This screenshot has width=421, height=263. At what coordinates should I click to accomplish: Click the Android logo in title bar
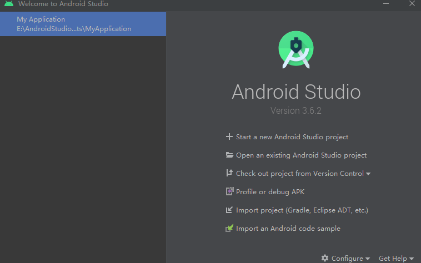[9, 4]
